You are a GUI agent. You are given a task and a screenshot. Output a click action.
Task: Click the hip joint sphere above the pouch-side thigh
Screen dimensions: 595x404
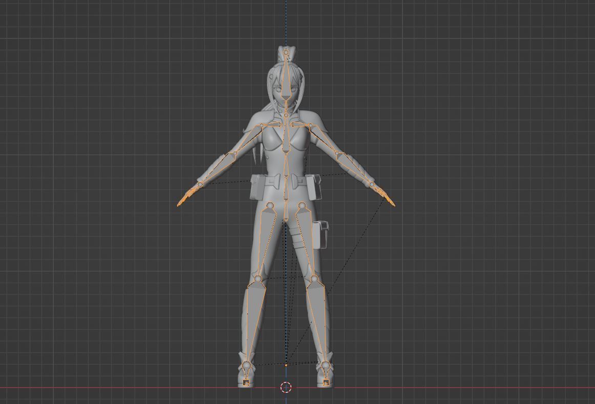302,206
